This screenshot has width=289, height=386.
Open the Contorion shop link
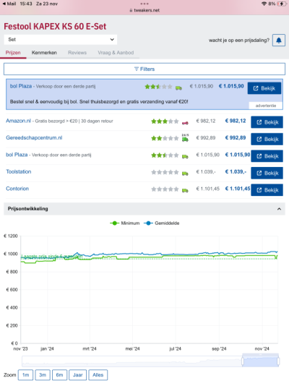pyautogui.click(x=17, y=189)
